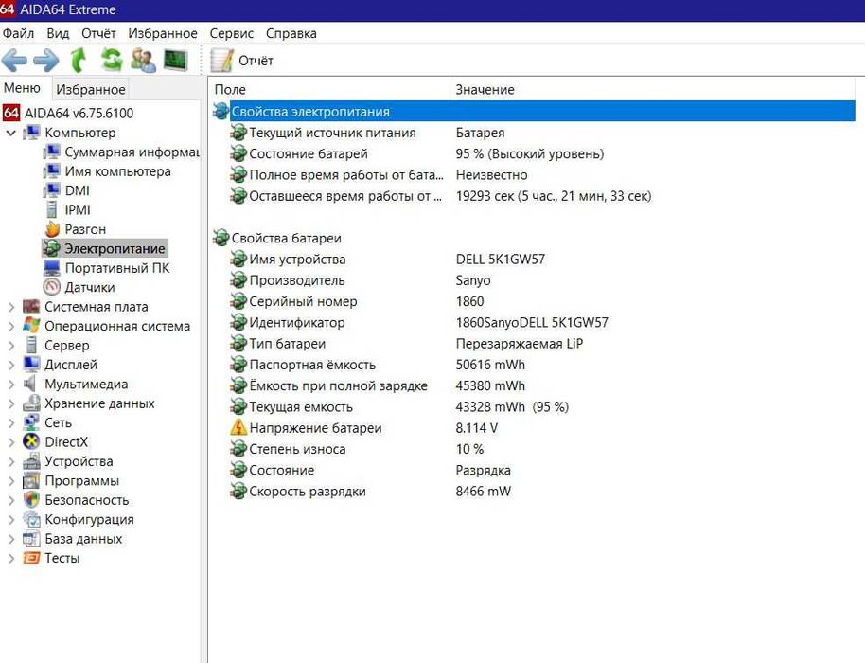Open the Сервис menu

(232, 34)
